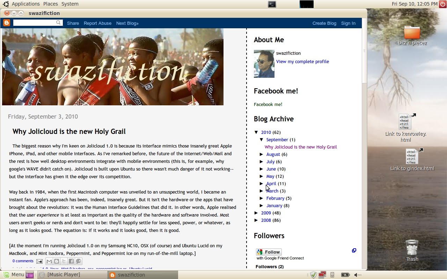Share post via Gmail icon
This screenshot has height=279, width=447.
[49, 261]
